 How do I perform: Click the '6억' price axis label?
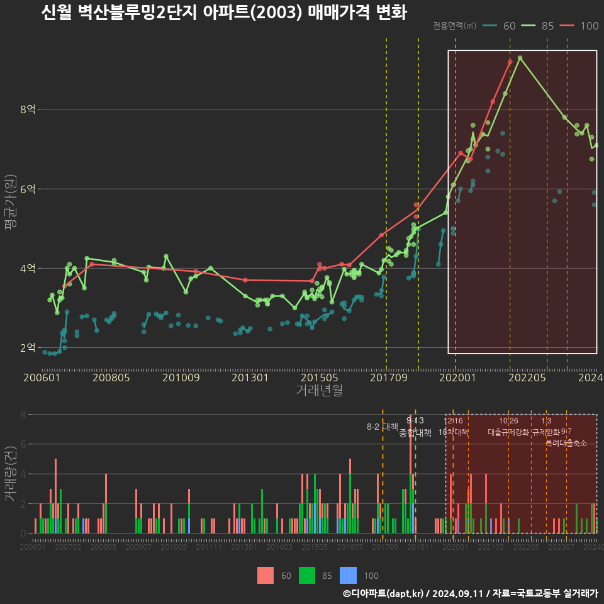point(28,189)
